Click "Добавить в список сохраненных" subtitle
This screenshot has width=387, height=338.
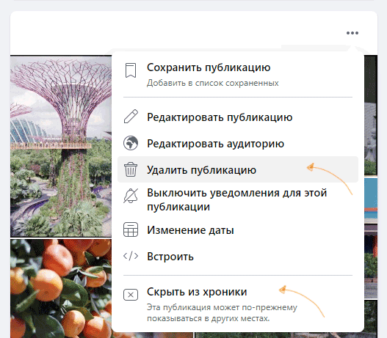pos(213,84)
